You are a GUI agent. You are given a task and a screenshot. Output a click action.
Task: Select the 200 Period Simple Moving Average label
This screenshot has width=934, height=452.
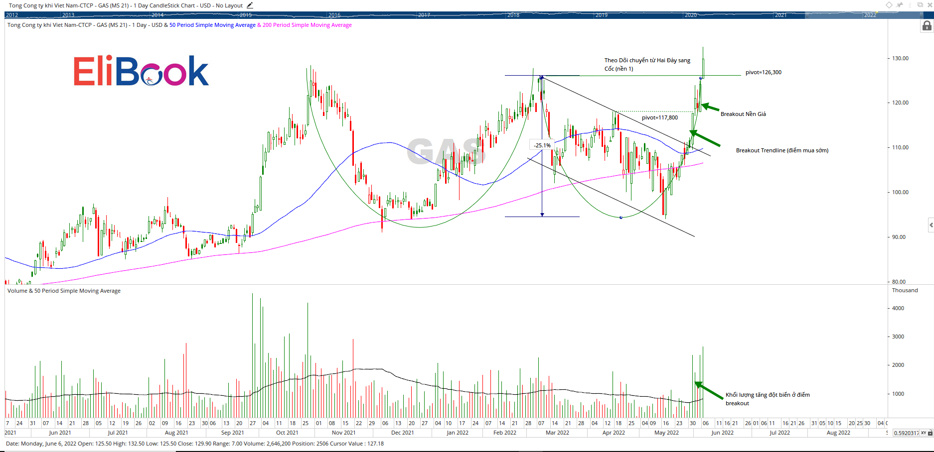coord(307,25)
